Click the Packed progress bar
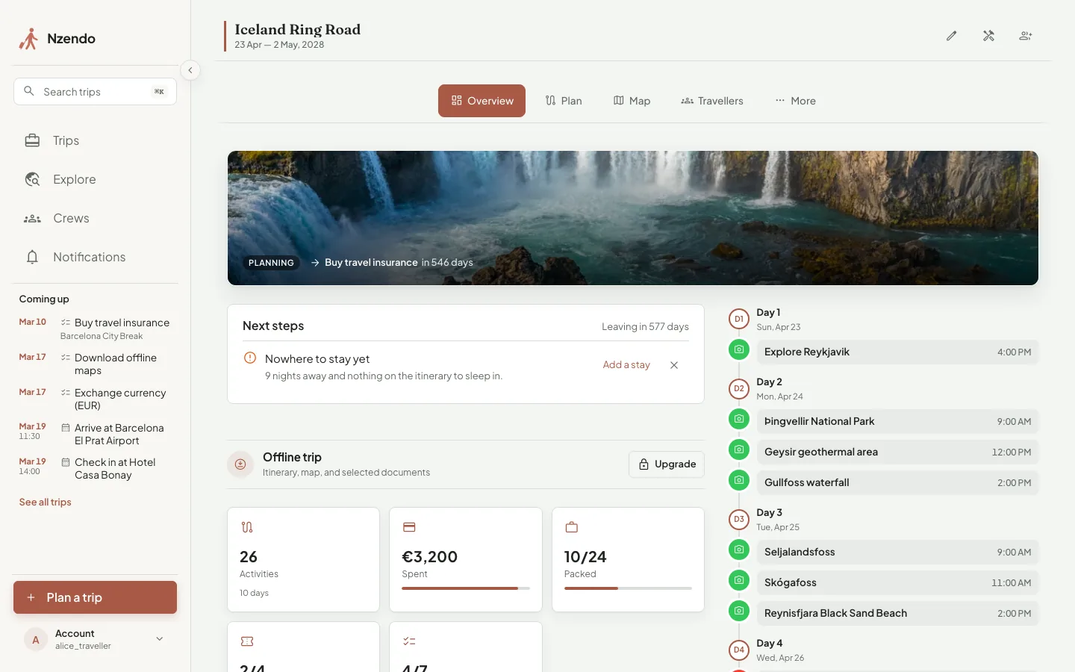1075x672 pixels. pyautogui.click(x=628, y=588)
